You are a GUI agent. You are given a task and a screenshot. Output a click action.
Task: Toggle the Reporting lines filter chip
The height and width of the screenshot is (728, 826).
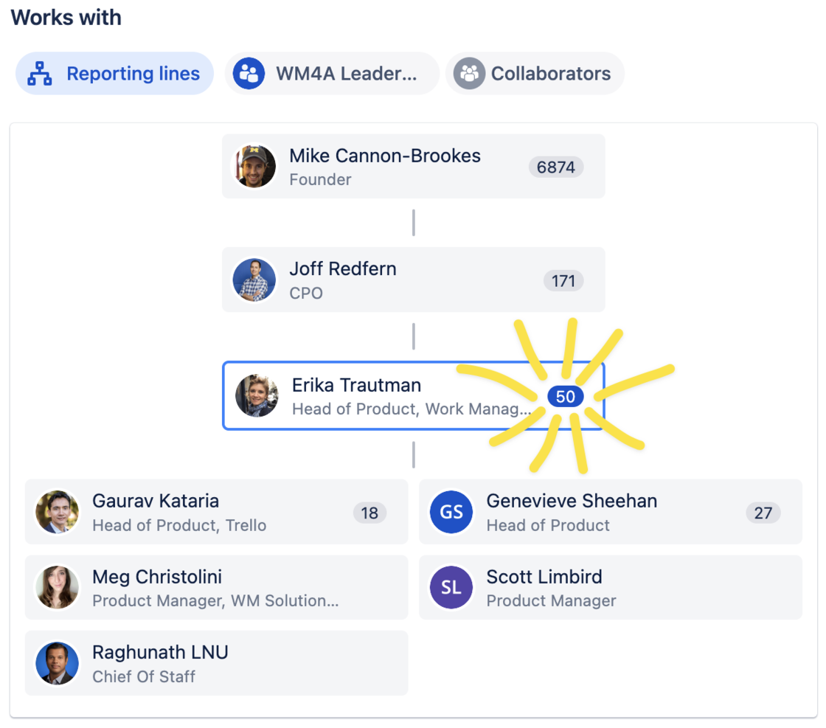[114, 73]
